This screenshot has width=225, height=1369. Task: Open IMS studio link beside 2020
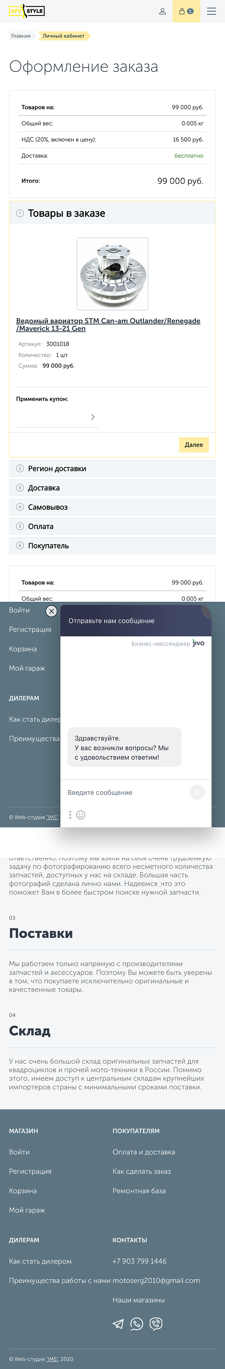pos(52,1359)
